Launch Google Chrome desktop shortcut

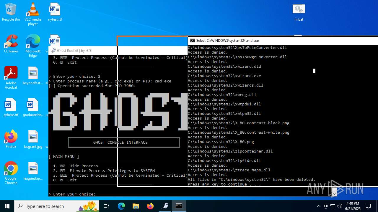[x=11, y=173]
